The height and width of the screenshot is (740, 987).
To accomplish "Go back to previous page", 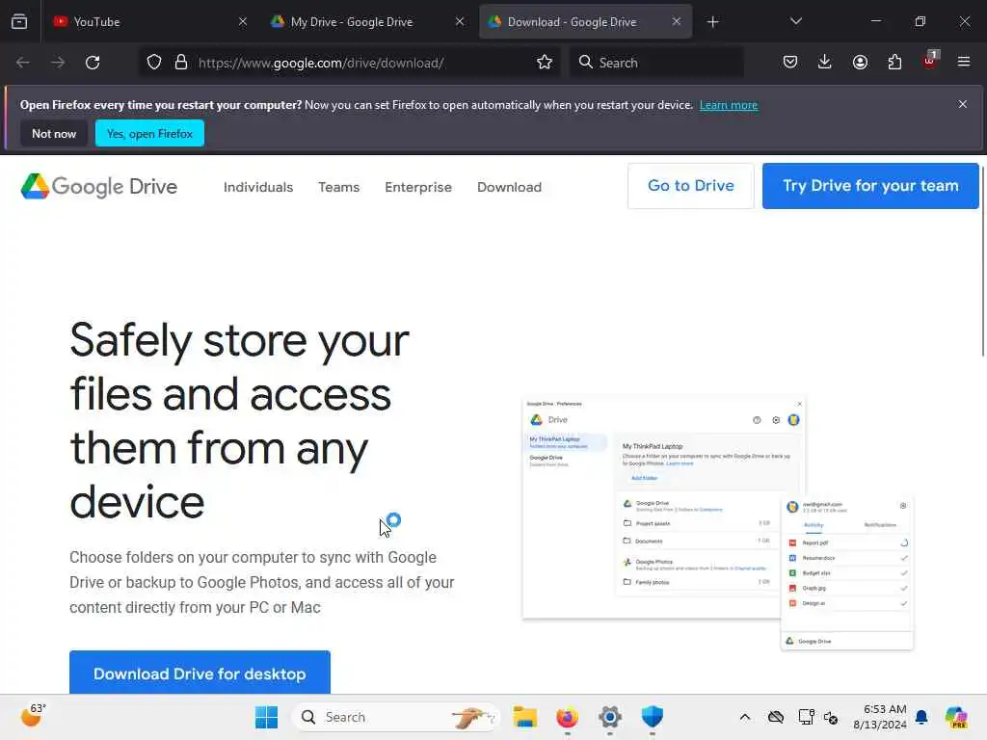I will pyautogui.click(x=23, y=63).
